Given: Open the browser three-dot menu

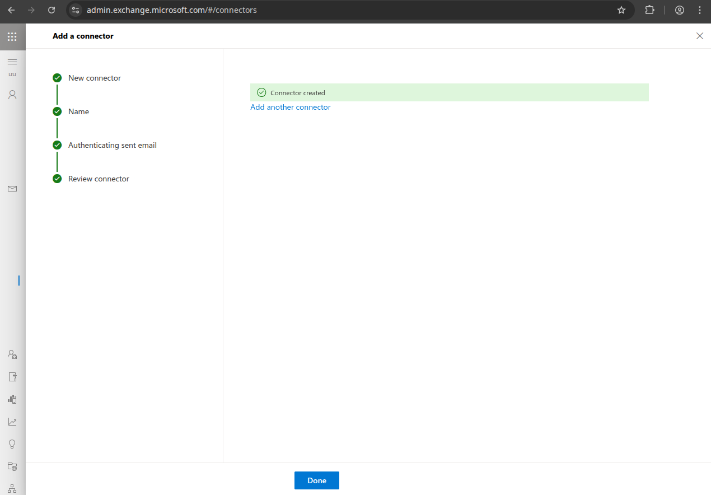Looking at the screenshot, I should (700, 10).
